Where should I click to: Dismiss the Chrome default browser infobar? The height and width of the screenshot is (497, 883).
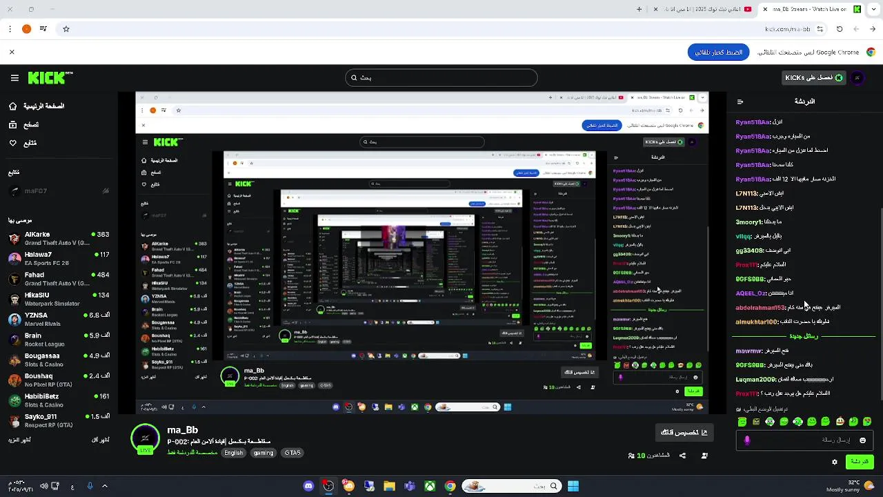pos(12,52)
